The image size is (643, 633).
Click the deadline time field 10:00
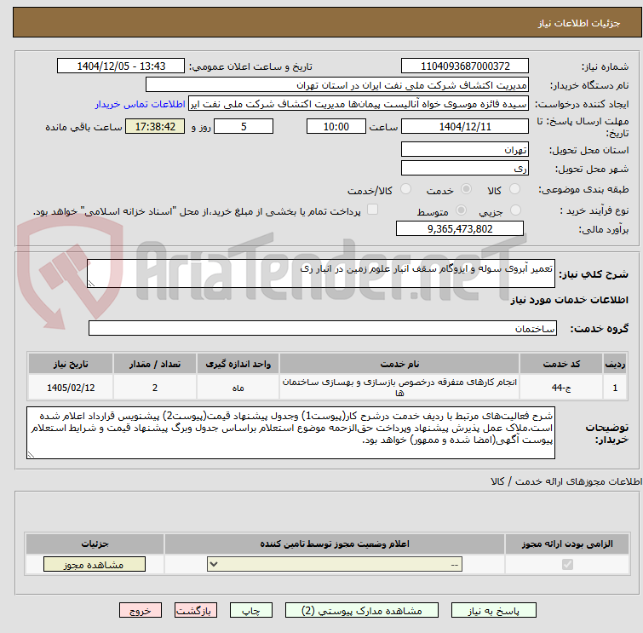pyautogui.click(x=336, y=126)
